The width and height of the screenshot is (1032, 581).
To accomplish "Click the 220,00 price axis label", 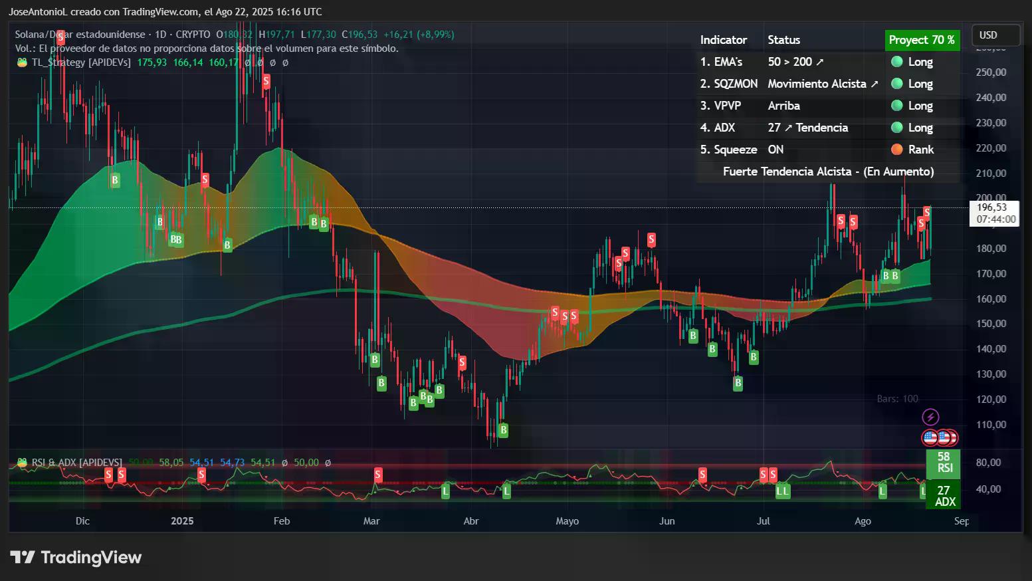I will point(991,148).
